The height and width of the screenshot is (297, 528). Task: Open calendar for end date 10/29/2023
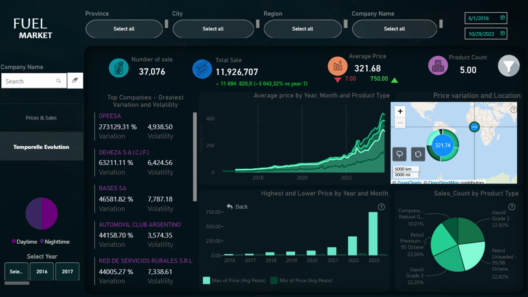502,33
